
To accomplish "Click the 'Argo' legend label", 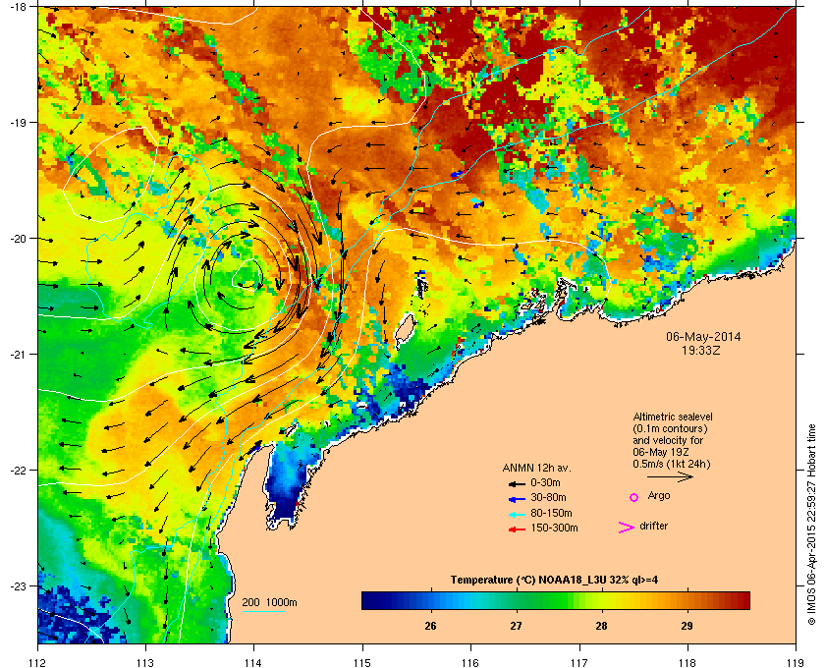I will click(x=659, y=496).
